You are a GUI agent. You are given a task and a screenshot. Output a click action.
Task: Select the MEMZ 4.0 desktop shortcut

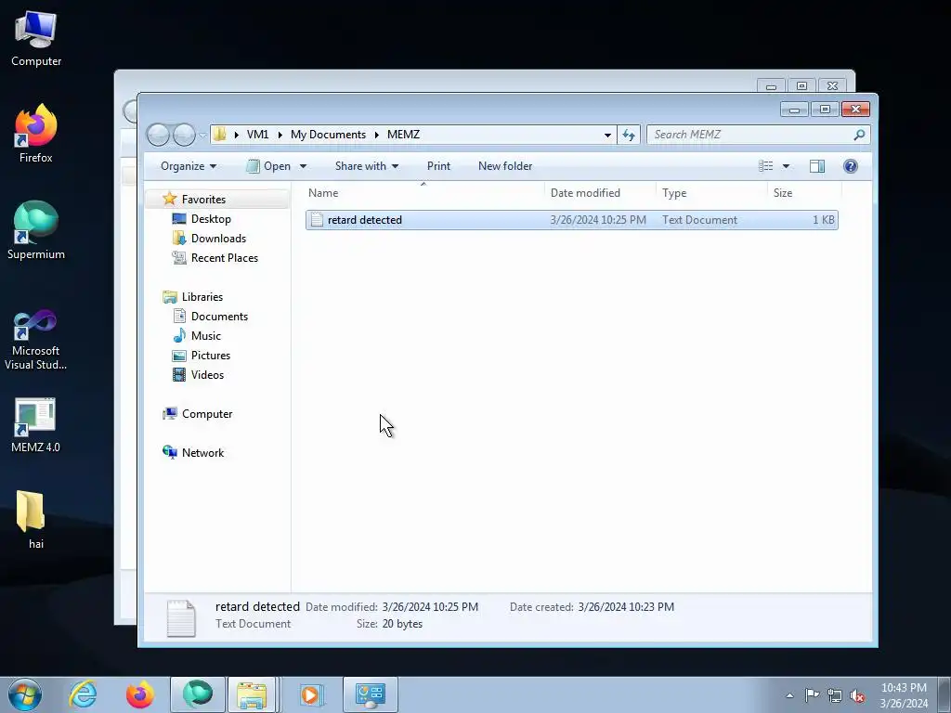coord(35,425)
